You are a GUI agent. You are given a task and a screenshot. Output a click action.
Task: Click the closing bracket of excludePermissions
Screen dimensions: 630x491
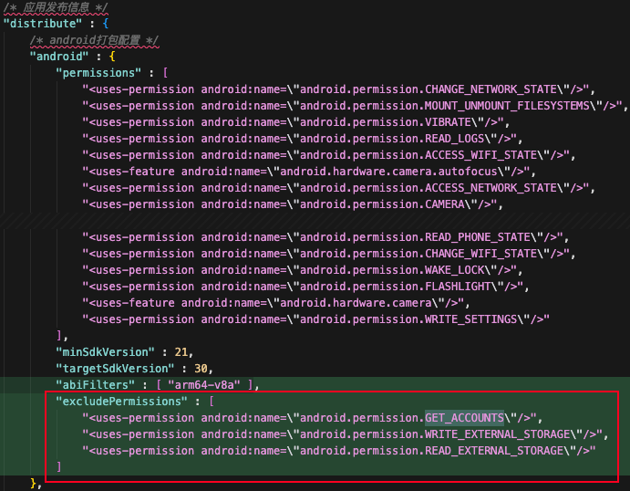59,467
